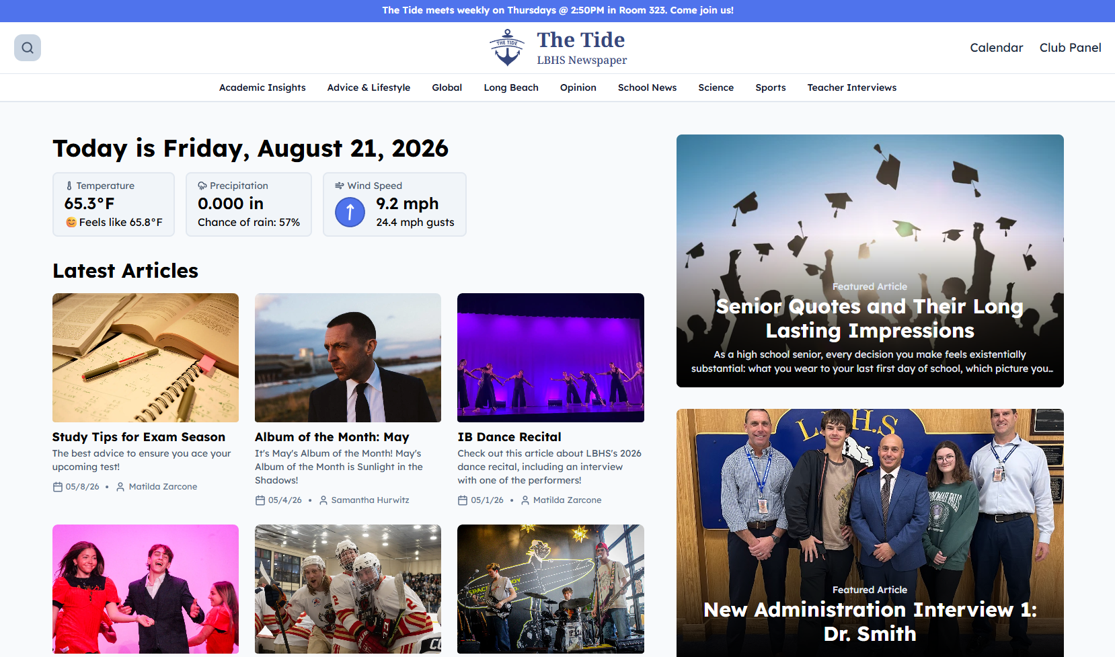Click the date 05/1/26
Image resolution: width=1115 pixels, height=657 pixels.
(x=488, y=500)
